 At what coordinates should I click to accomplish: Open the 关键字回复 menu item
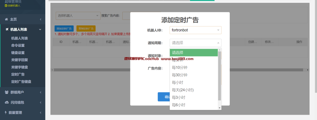[20, 60]
